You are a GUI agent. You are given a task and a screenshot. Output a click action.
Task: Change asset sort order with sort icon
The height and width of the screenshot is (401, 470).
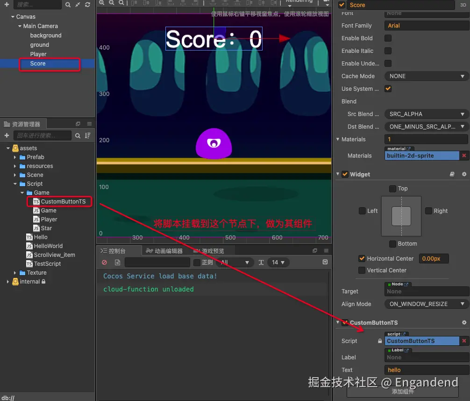click(x=87, y=136)
